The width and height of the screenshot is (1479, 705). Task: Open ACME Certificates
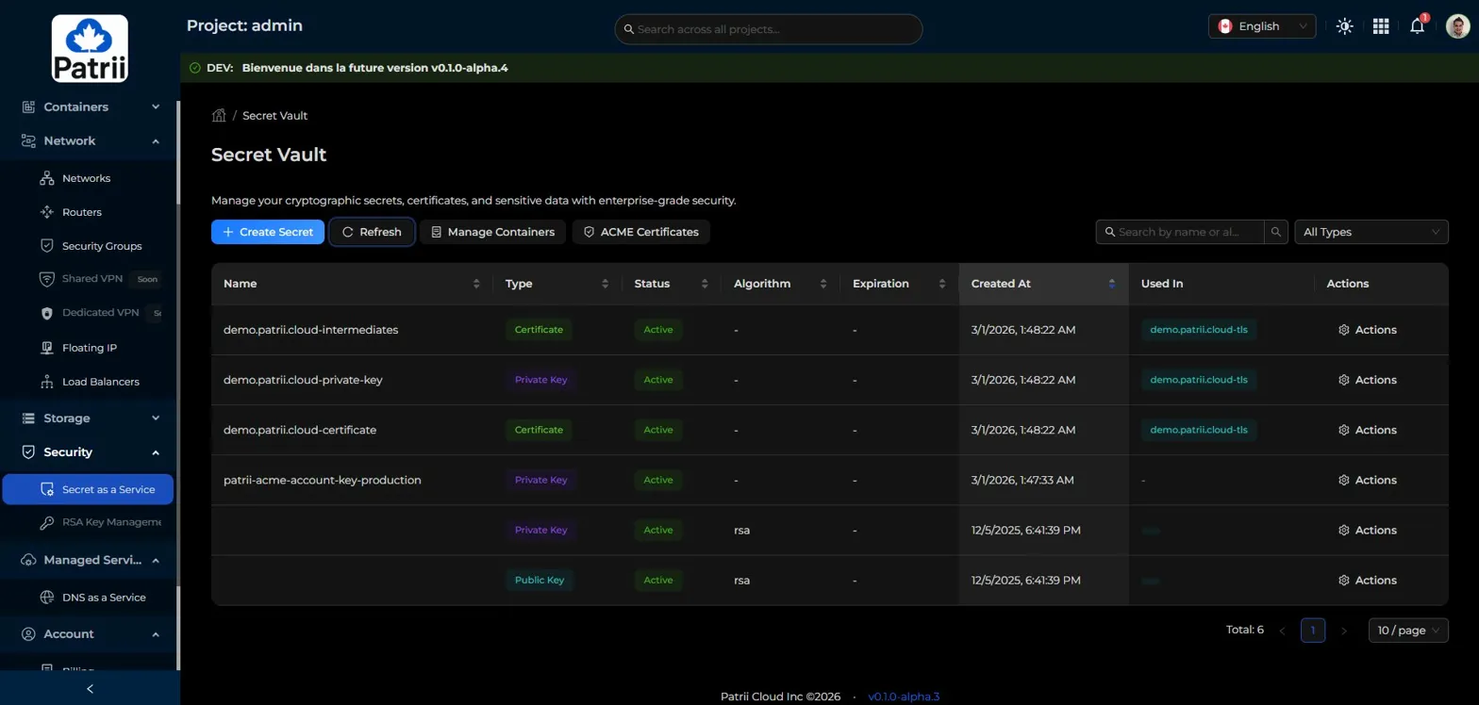pyautogui.click(x=641, y=232)
